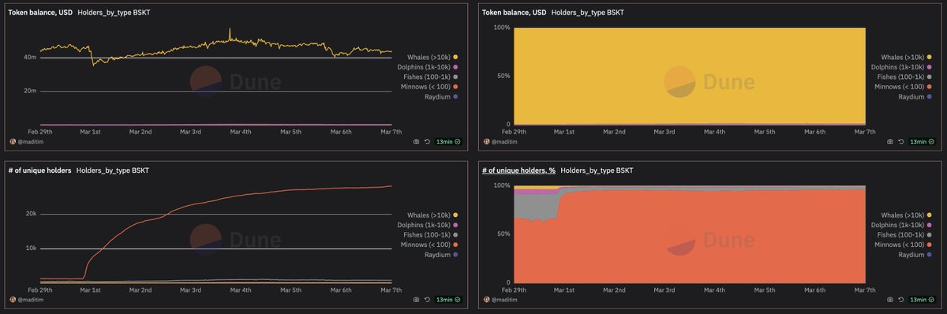The image size is (947, 314).
Task: Open maditim avatar under Token balance line chart
Action: click(x=13, y=141)
